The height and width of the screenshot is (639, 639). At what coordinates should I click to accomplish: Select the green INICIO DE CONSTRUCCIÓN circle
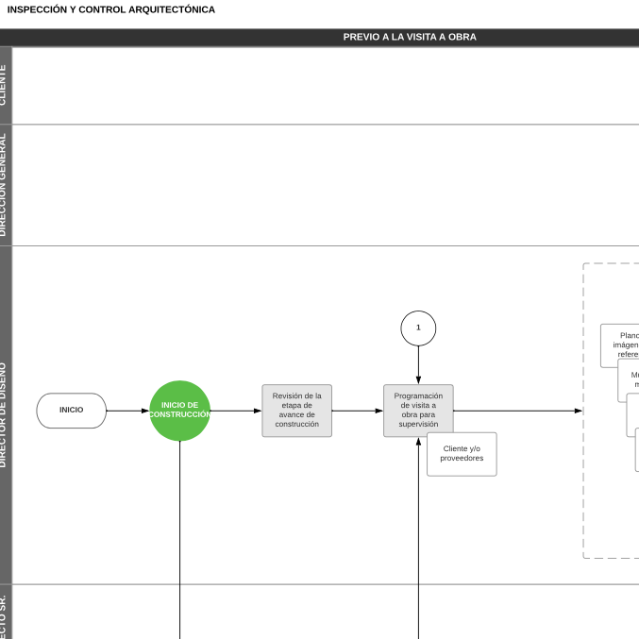click(x=179, y=411)
